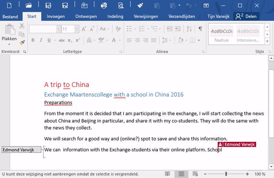This screenshot has width=274, height=178.
Task: Click the font size input field
Action: coord(68,29)
